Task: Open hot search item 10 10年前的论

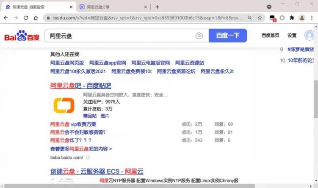Action: (x=301, y=61)
